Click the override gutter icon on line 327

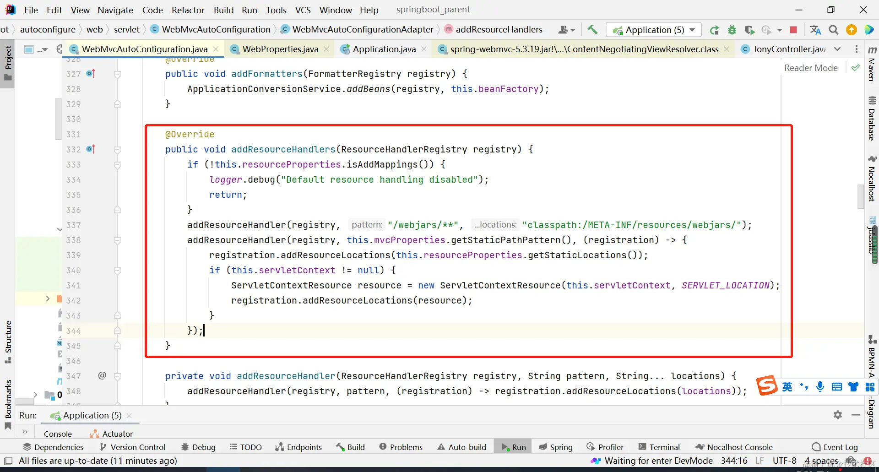[91, 73]
